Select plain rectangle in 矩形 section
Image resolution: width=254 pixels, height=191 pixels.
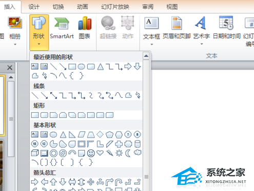coord(35,115)
